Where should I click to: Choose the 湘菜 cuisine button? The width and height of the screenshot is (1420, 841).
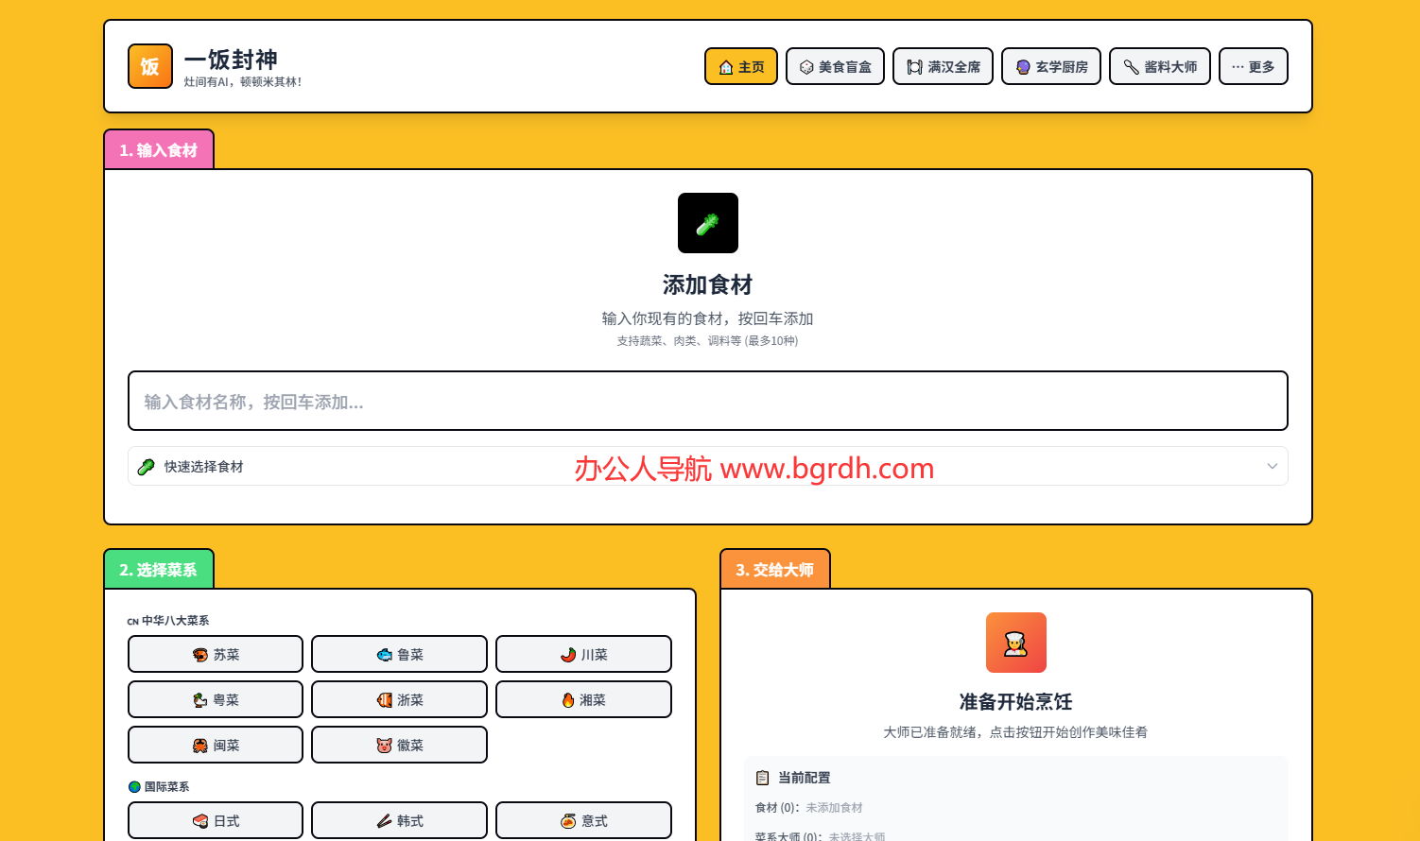pyautogui.click(x=583, y=699)
